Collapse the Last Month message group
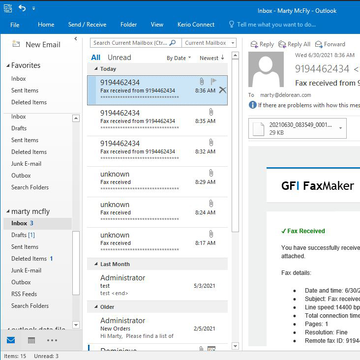This screenshot has width=360, height=360. [96, 264]
